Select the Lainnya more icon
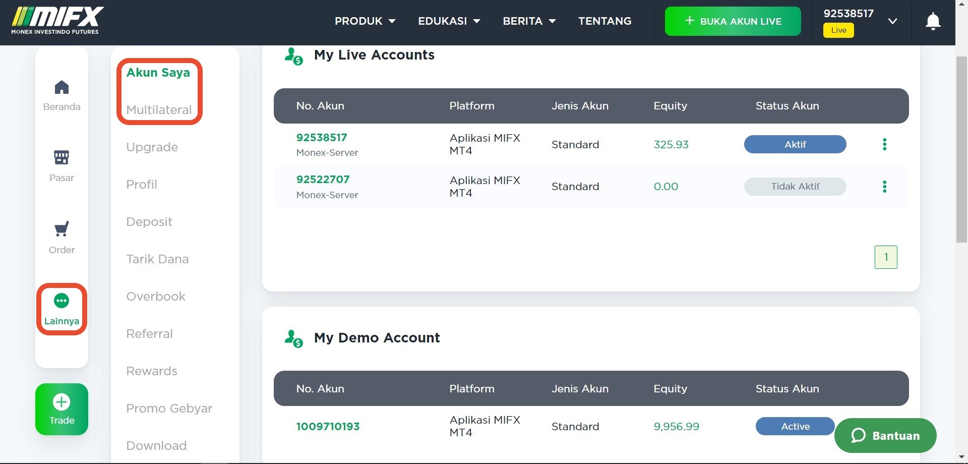Screen dimensions: 968x464 click(62, 301)
